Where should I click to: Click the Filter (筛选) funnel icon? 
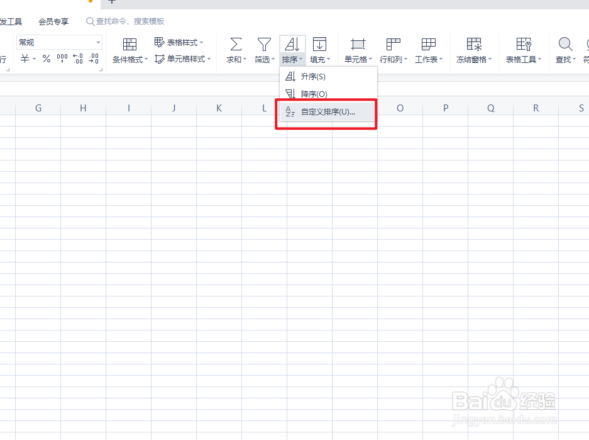tap(264, 44)
